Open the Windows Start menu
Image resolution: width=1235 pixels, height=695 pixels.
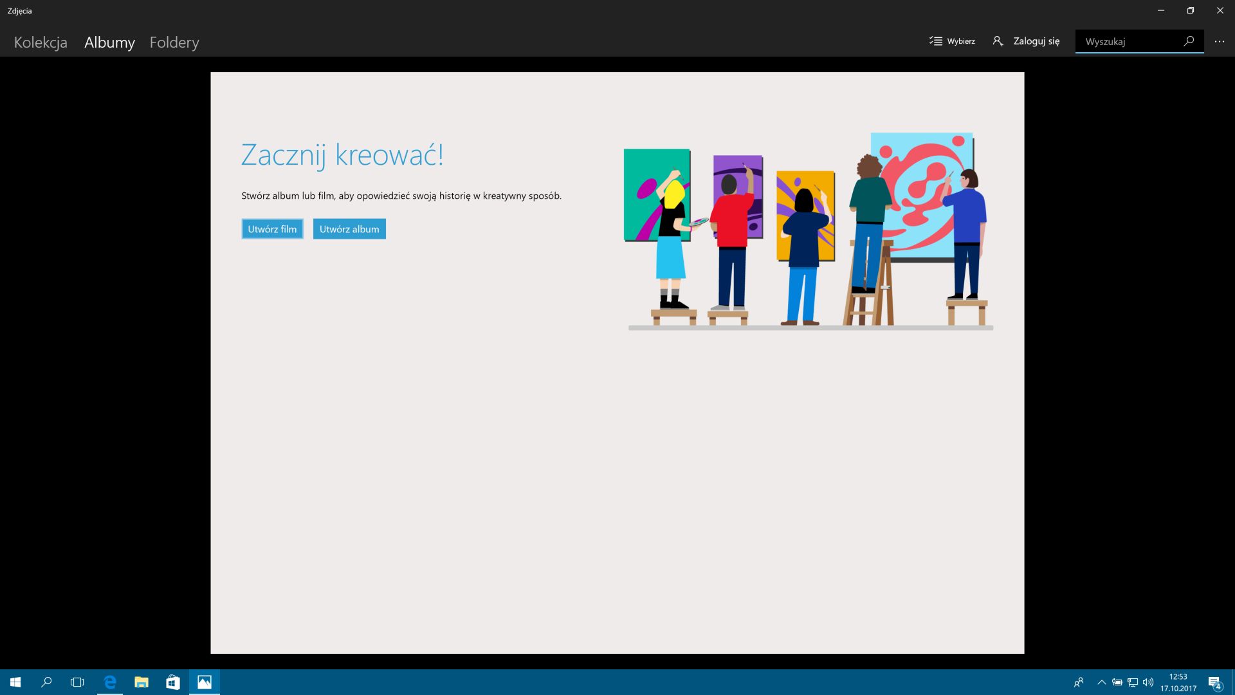(x=15, y=682)
